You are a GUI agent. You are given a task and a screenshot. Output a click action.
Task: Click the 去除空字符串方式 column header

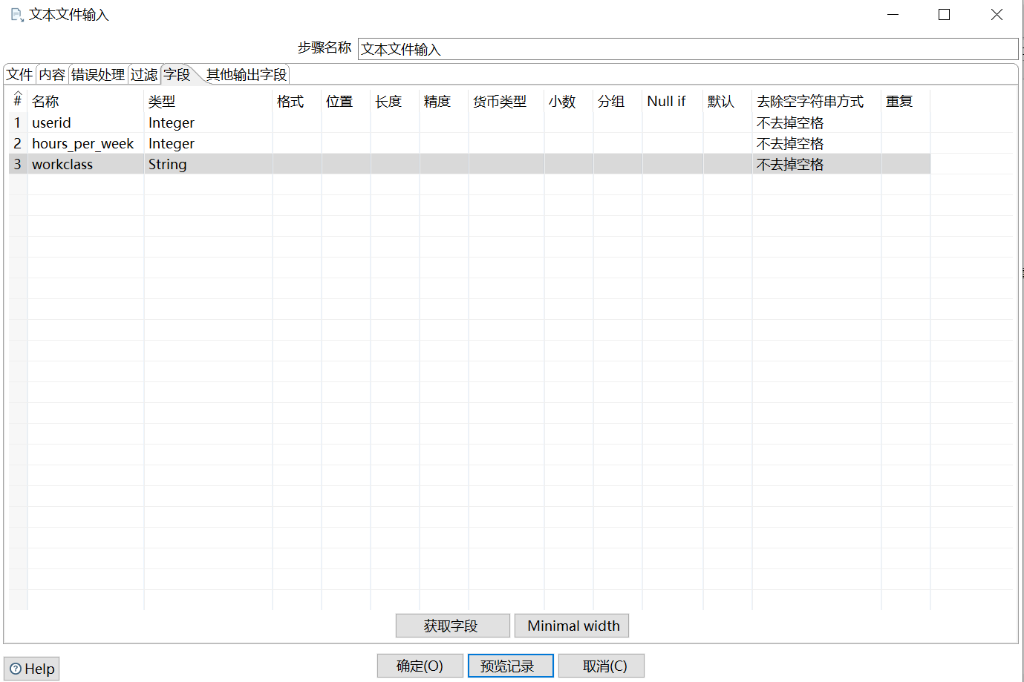click(x=817, y=101)
